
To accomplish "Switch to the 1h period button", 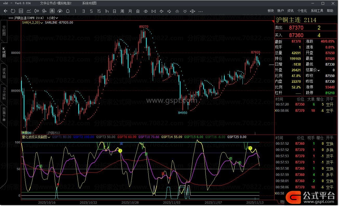I will pos(107,11).
